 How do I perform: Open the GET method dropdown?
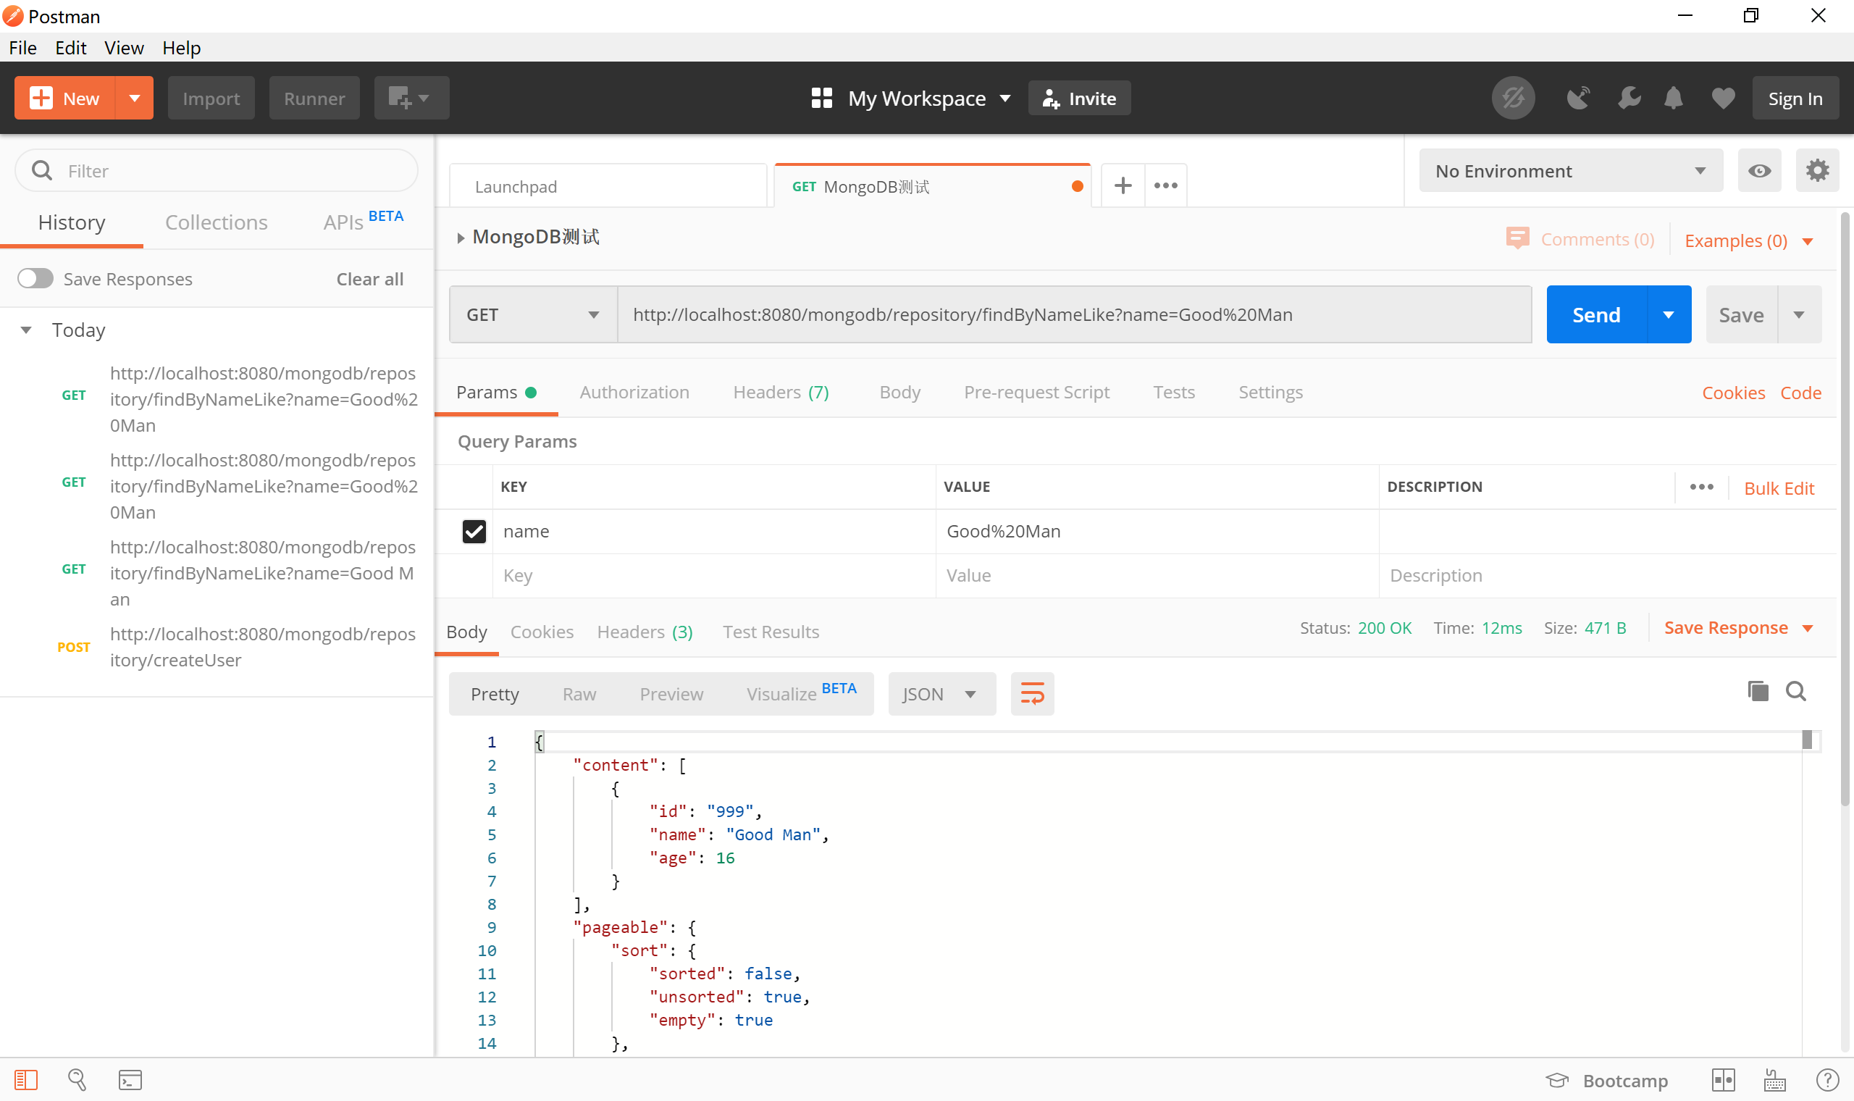pos(532,314)
